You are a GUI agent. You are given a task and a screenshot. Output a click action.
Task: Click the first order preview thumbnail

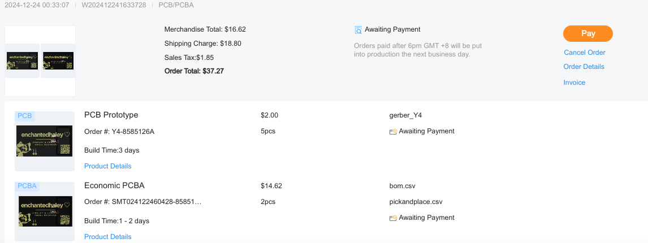22,61
